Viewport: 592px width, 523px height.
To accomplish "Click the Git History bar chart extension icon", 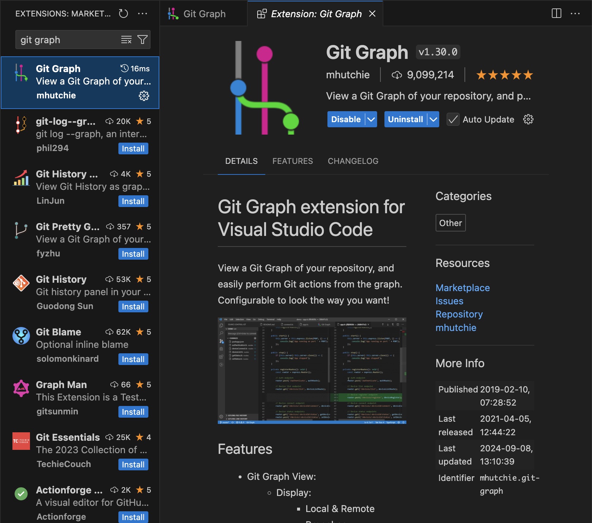I will point(21,177).
